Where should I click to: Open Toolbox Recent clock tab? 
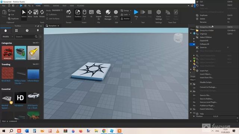coord(27,31)
